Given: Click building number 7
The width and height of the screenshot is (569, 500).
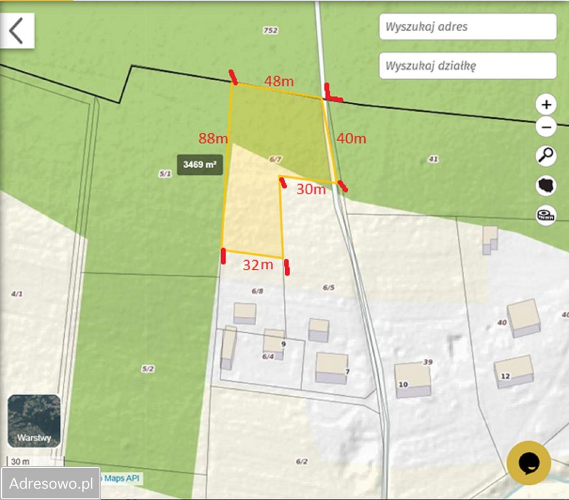Looking at the screenshot, I should pos(347,372).
